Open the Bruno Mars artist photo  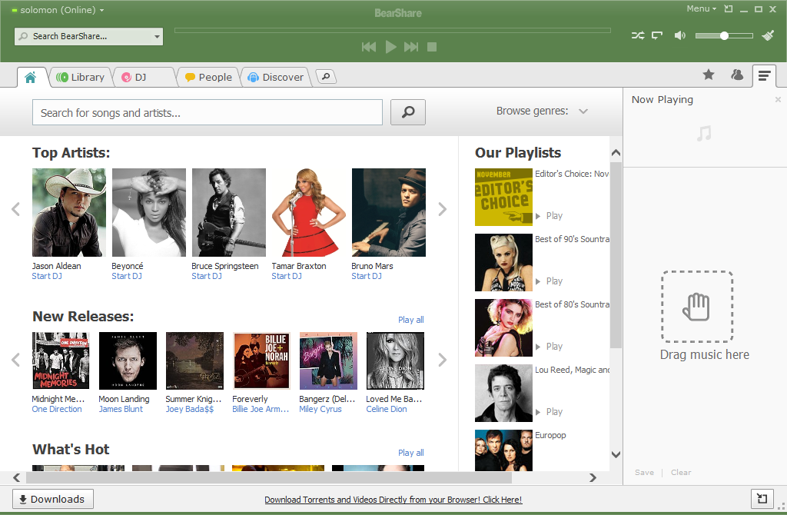coord(388,212)
